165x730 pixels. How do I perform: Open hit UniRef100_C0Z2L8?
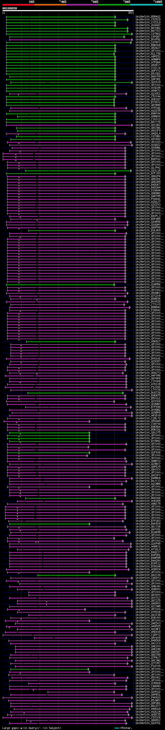tap(148, 22)
